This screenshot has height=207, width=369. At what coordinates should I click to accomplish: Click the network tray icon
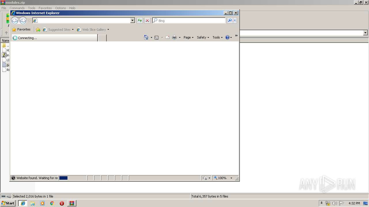328,203
